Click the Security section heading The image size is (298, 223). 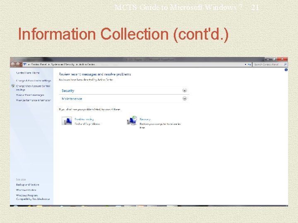[x=68, y=90]
